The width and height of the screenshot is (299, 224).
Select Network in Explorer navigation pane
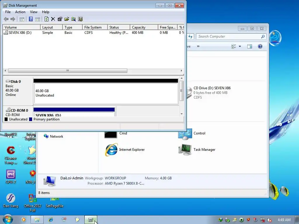[x=54, y=136]
